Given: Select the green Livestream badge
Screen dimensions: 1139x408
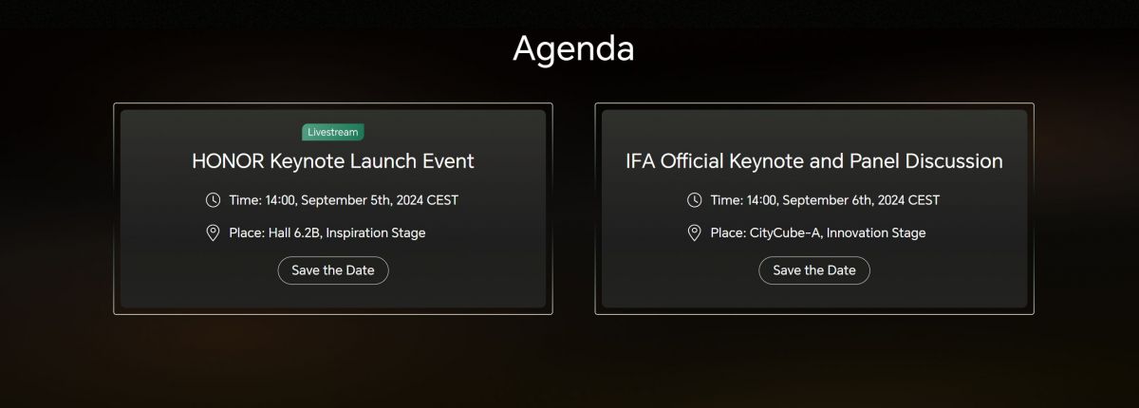Looking at the screenshot, I should point(333,133).
